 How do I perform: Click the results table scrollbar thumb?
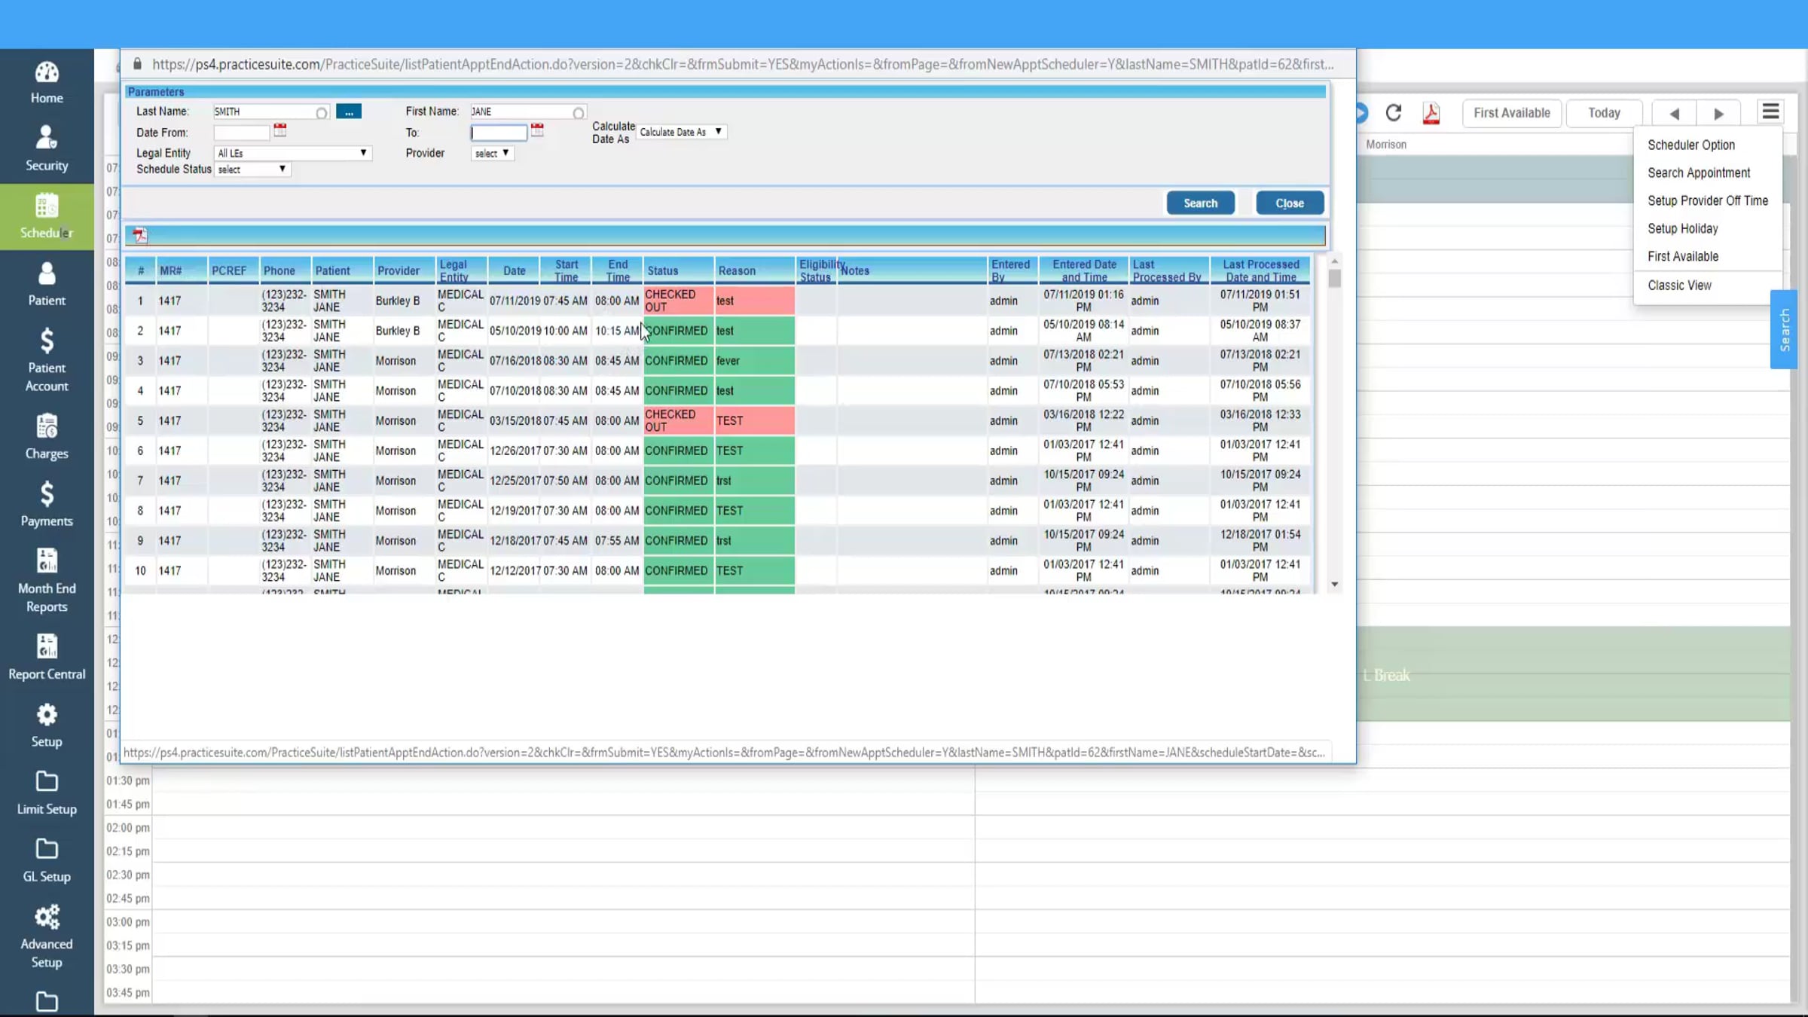coord(1334,278)
